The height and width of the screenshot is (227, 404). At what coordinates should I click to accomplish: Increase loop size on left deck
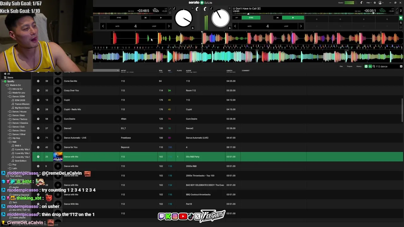[169, 26]
